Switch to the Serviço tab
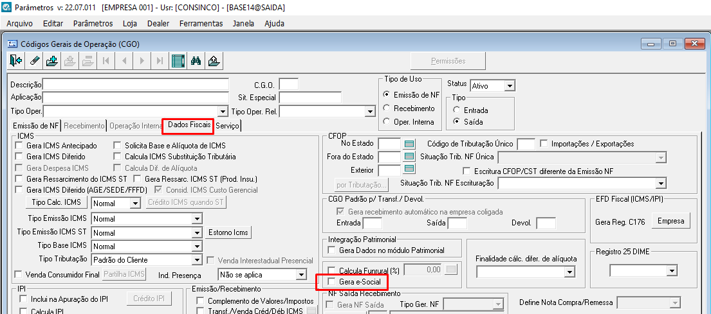This screenshot has height=314, width=711. 227,126
